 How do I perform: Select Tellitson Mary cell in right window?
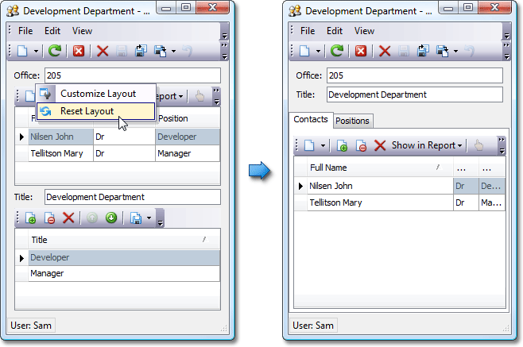tap(380, 202)
